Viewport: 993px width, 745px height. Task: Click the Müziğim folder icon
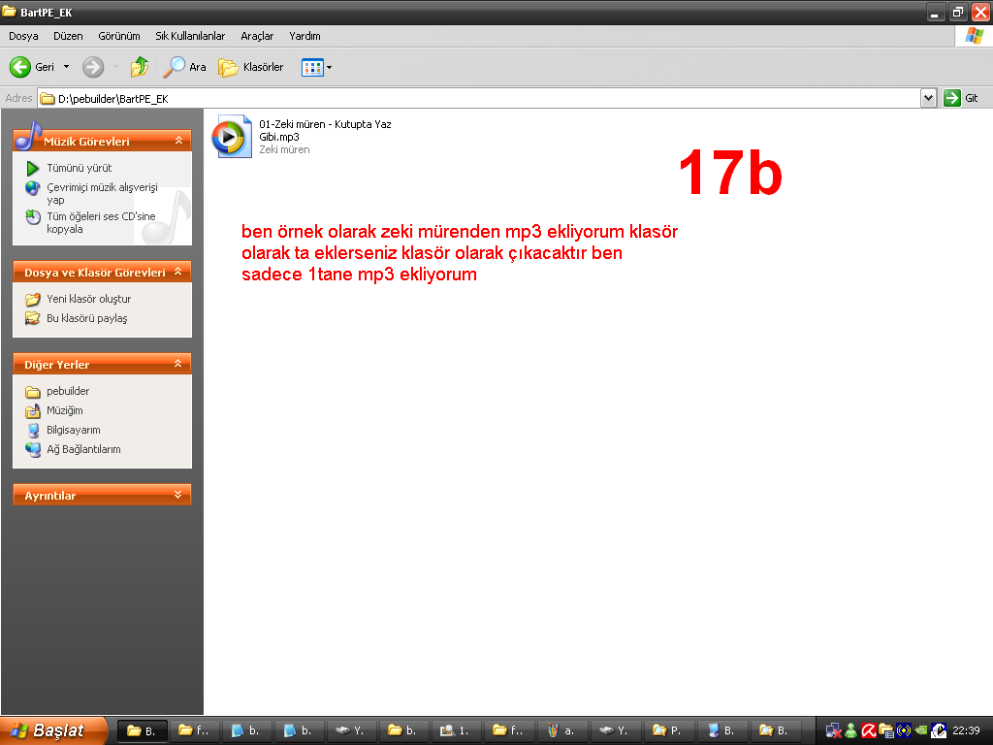pos(32,411)
